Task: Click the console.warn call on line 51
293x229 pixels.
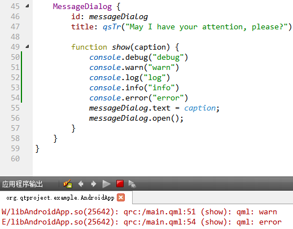Action: click(x=134, y=67)
